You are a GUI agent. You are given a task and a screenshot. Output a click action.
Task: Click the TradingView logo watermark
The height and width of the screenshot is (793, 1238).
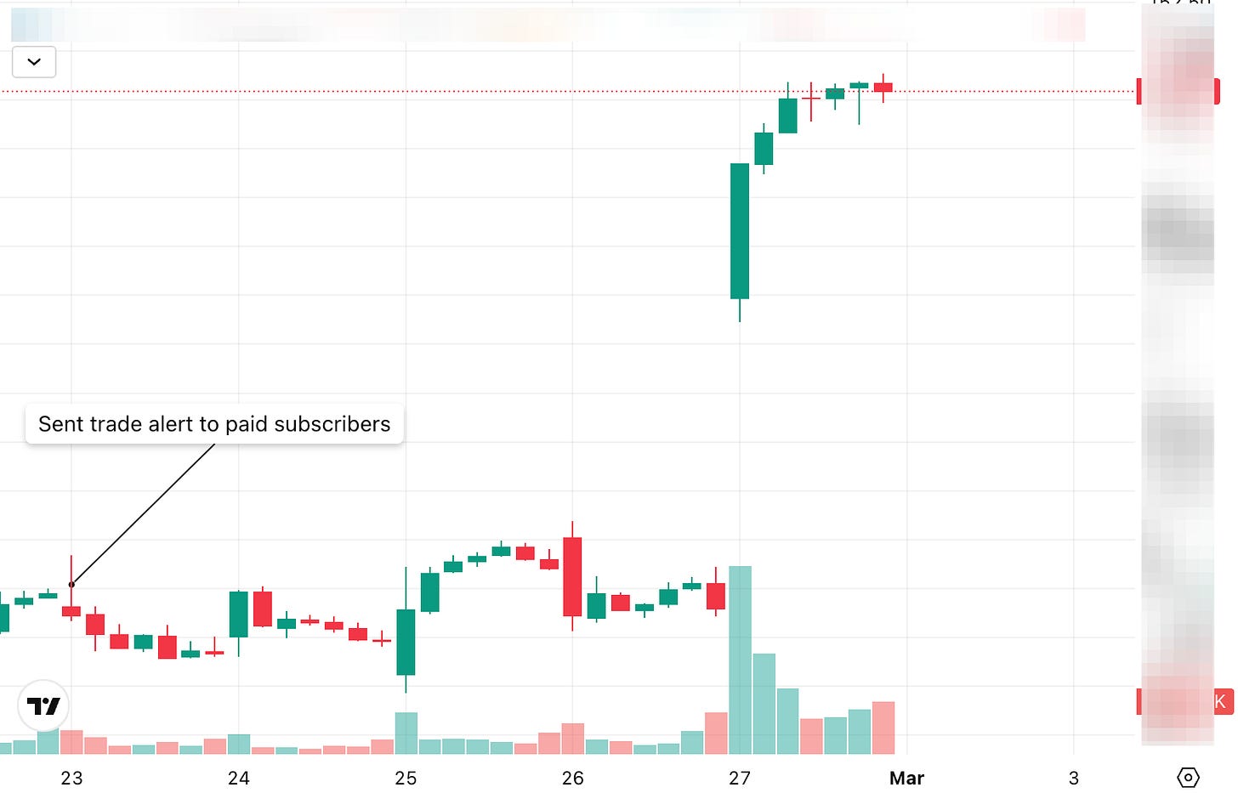[43, 705]
